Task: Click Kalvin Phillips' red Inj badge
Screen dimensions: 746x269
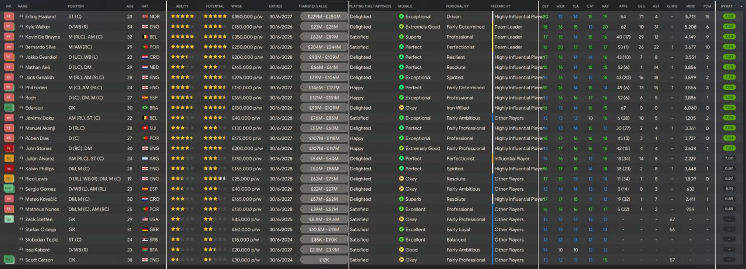Action: [x=8, y=169]
